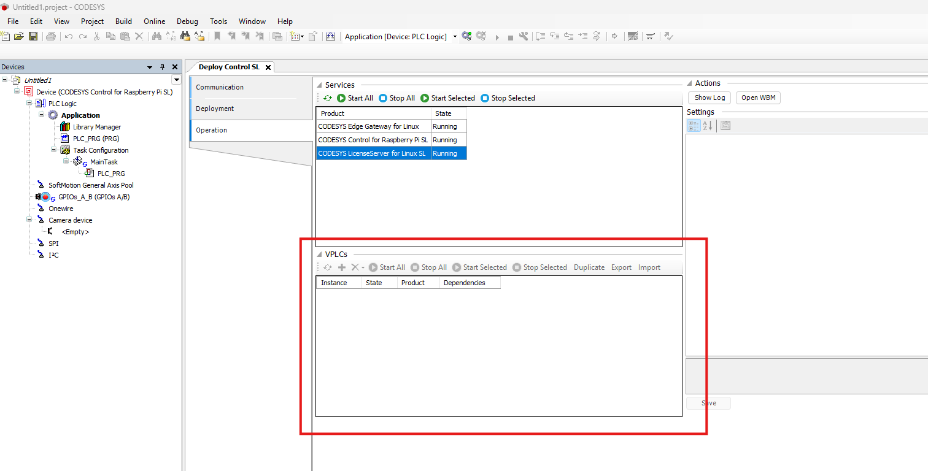928x471 pixels.
Task: Click the Show Log button
Action: (710, 98)
